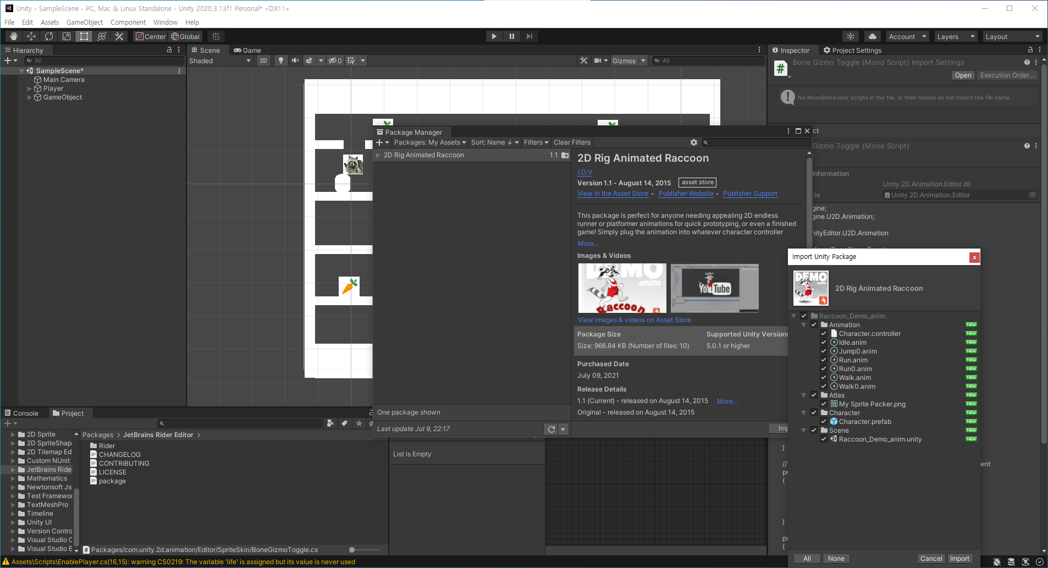The height and width of the screenshot is (568, 1048).
Task: Open Scene component tools wrench icon
Action: [x=584, y=60]
